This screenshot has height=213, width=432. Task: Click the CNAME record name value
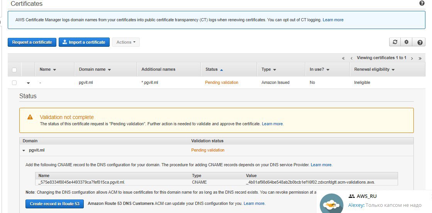[x=82, y=182]
